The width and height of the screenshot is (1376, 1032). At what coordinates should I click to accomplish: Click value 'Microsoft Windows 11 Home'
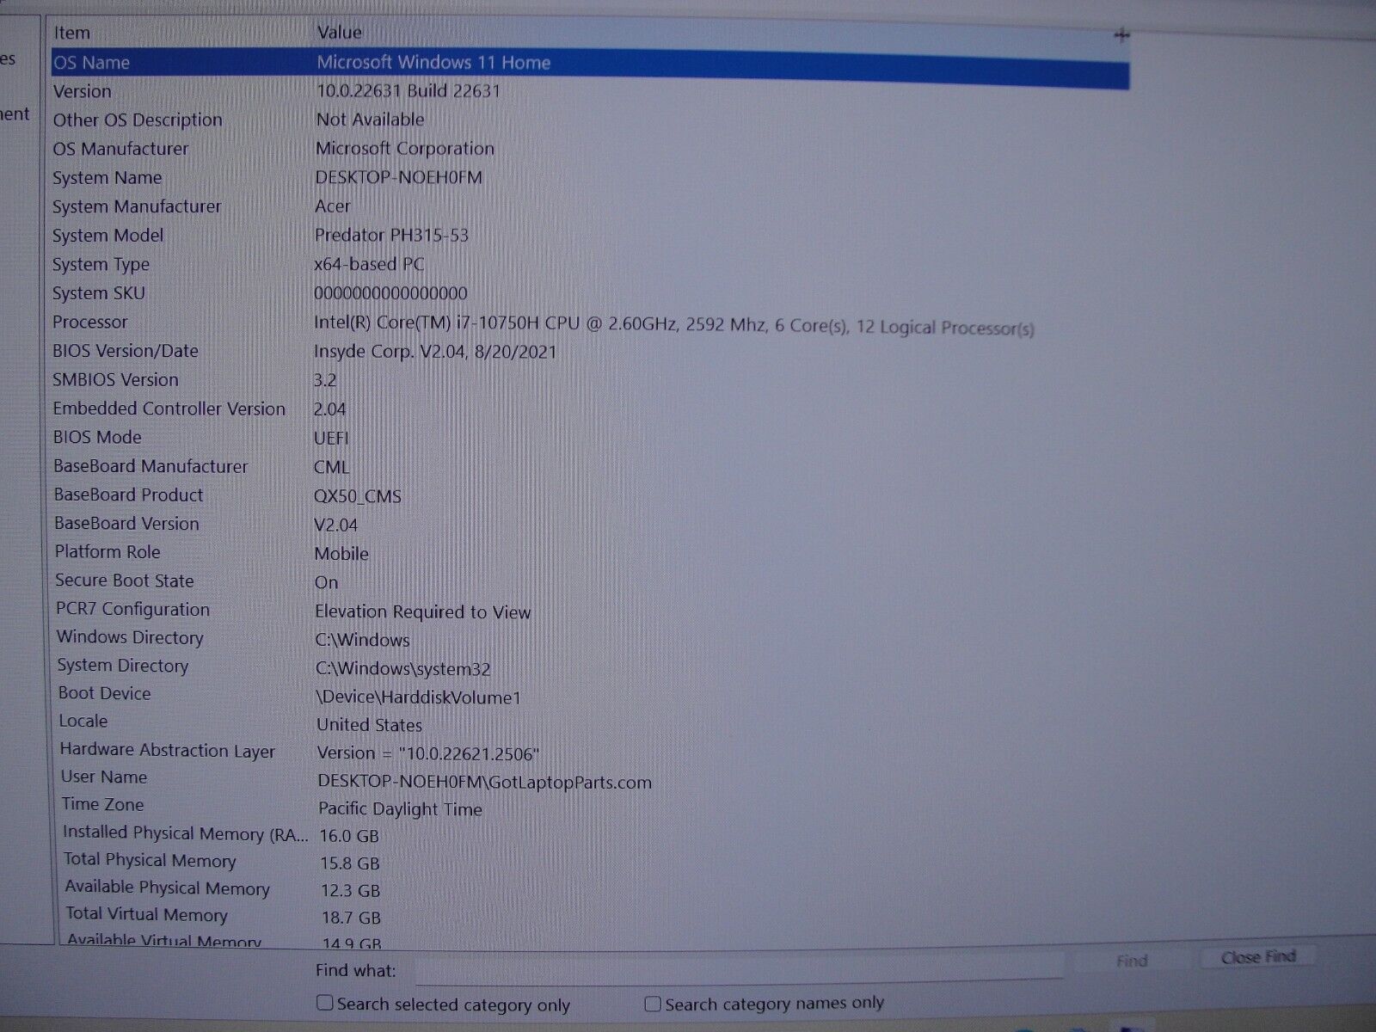tap(433, 62)
